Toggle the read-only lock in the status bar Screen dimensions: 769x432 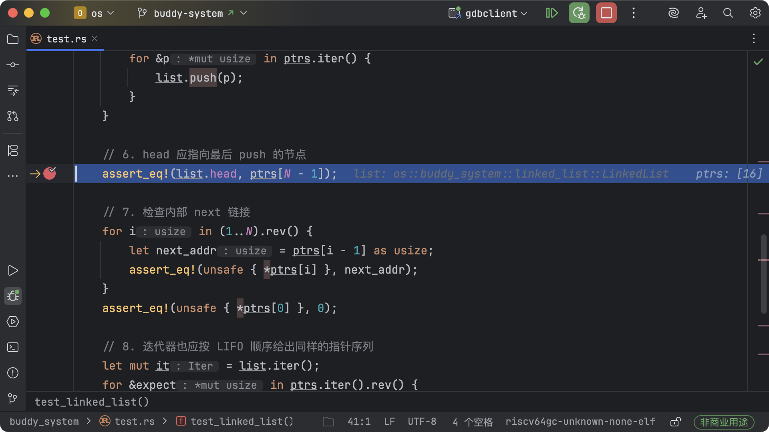pyautogui.click(x=675, y=422)
